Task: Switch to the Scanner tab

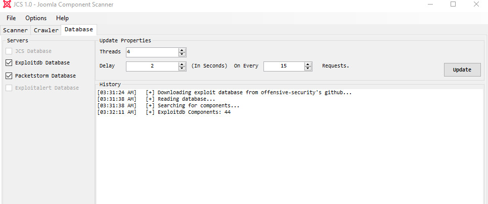Action: [15, 30]
